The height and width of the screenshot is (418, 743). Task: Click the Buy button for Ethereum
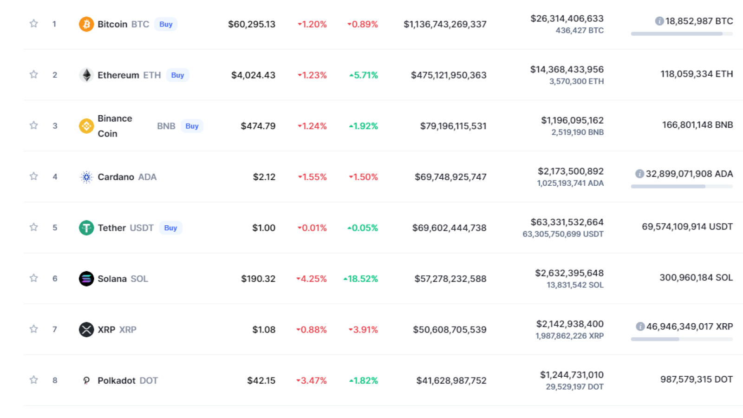tap(177, 75)
